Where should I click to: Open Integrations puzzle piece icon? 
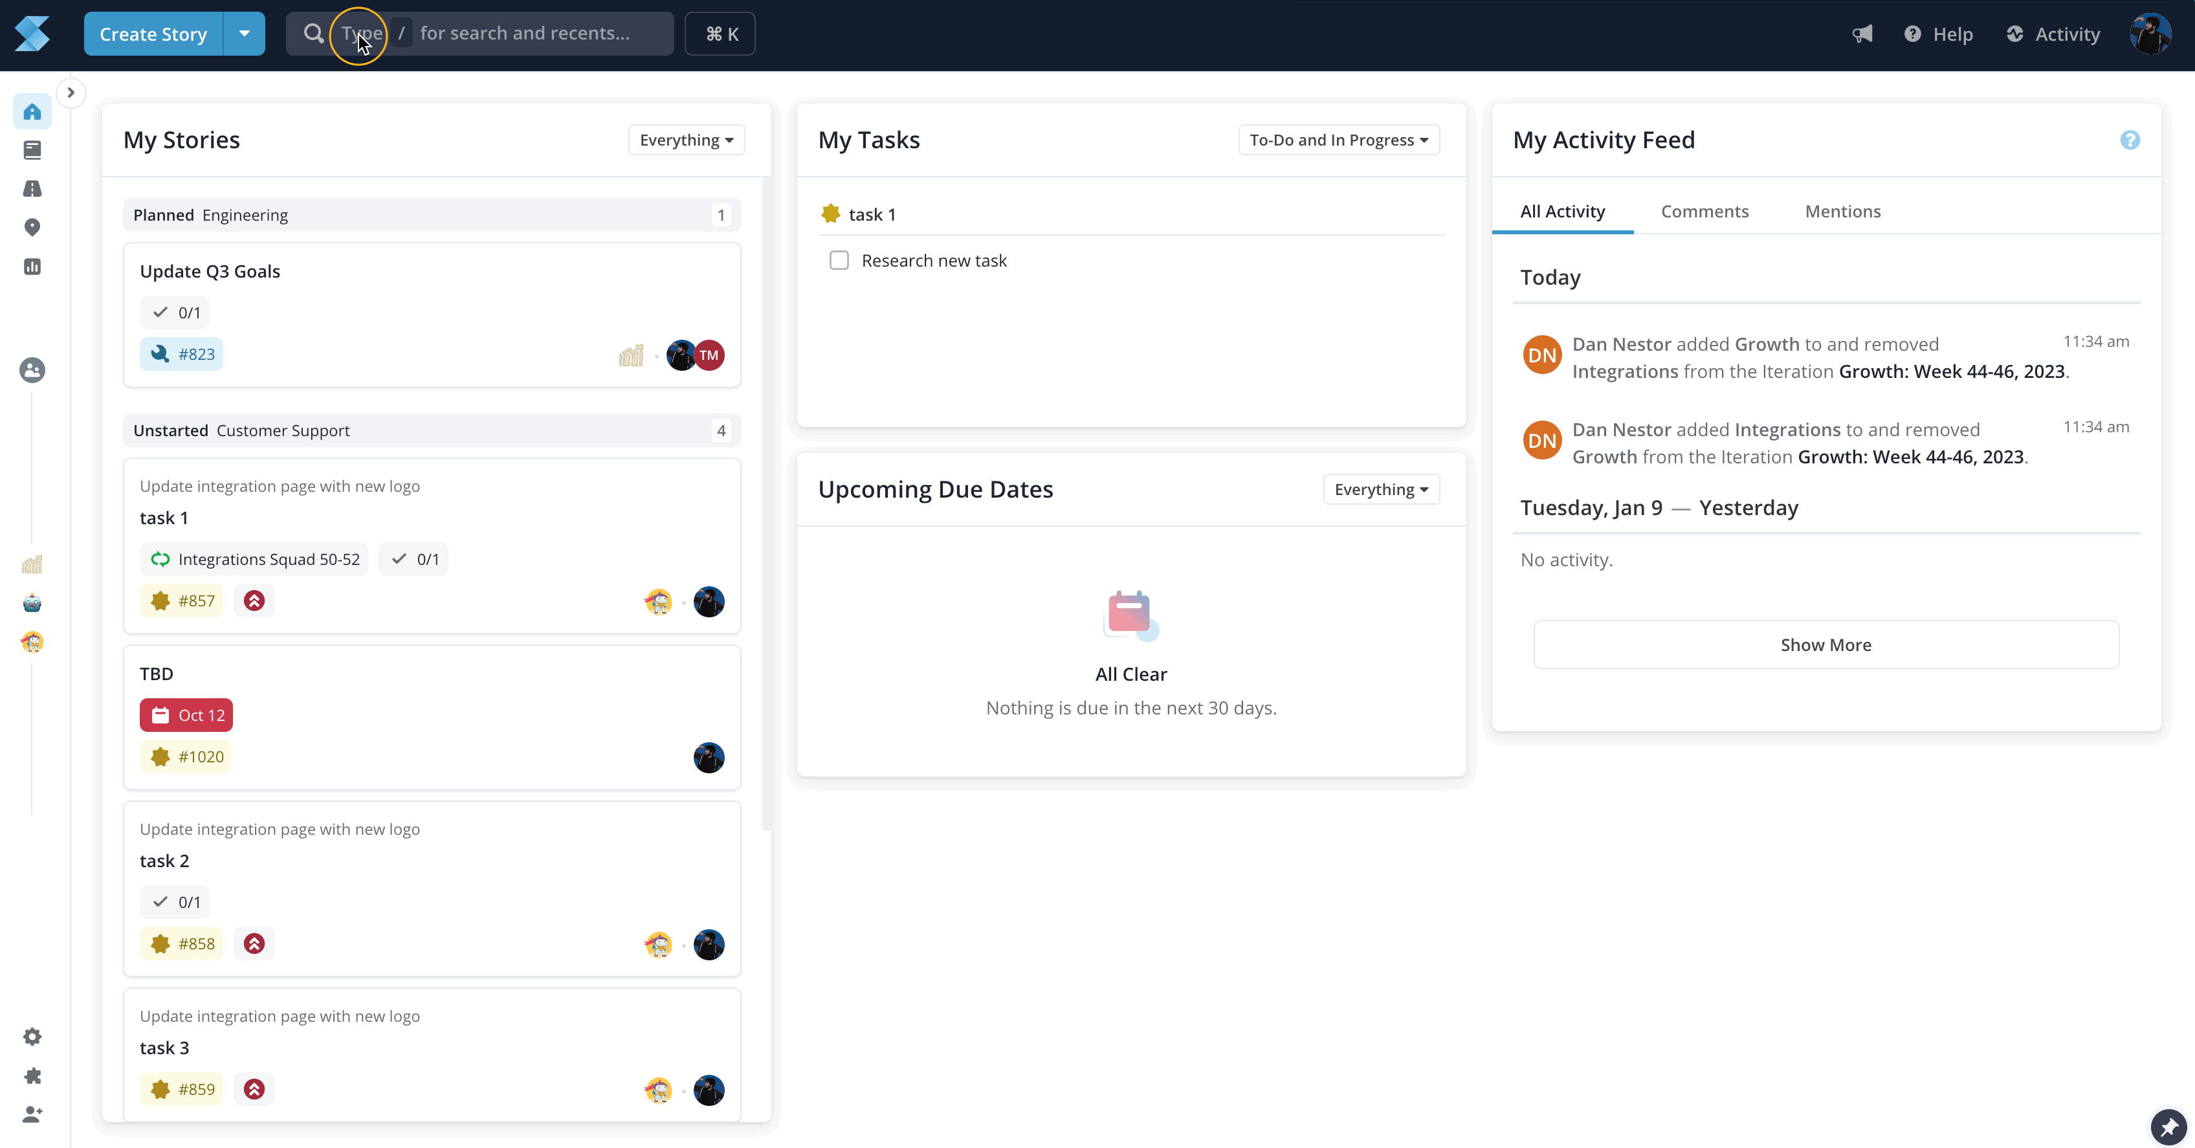[32, 1076]
